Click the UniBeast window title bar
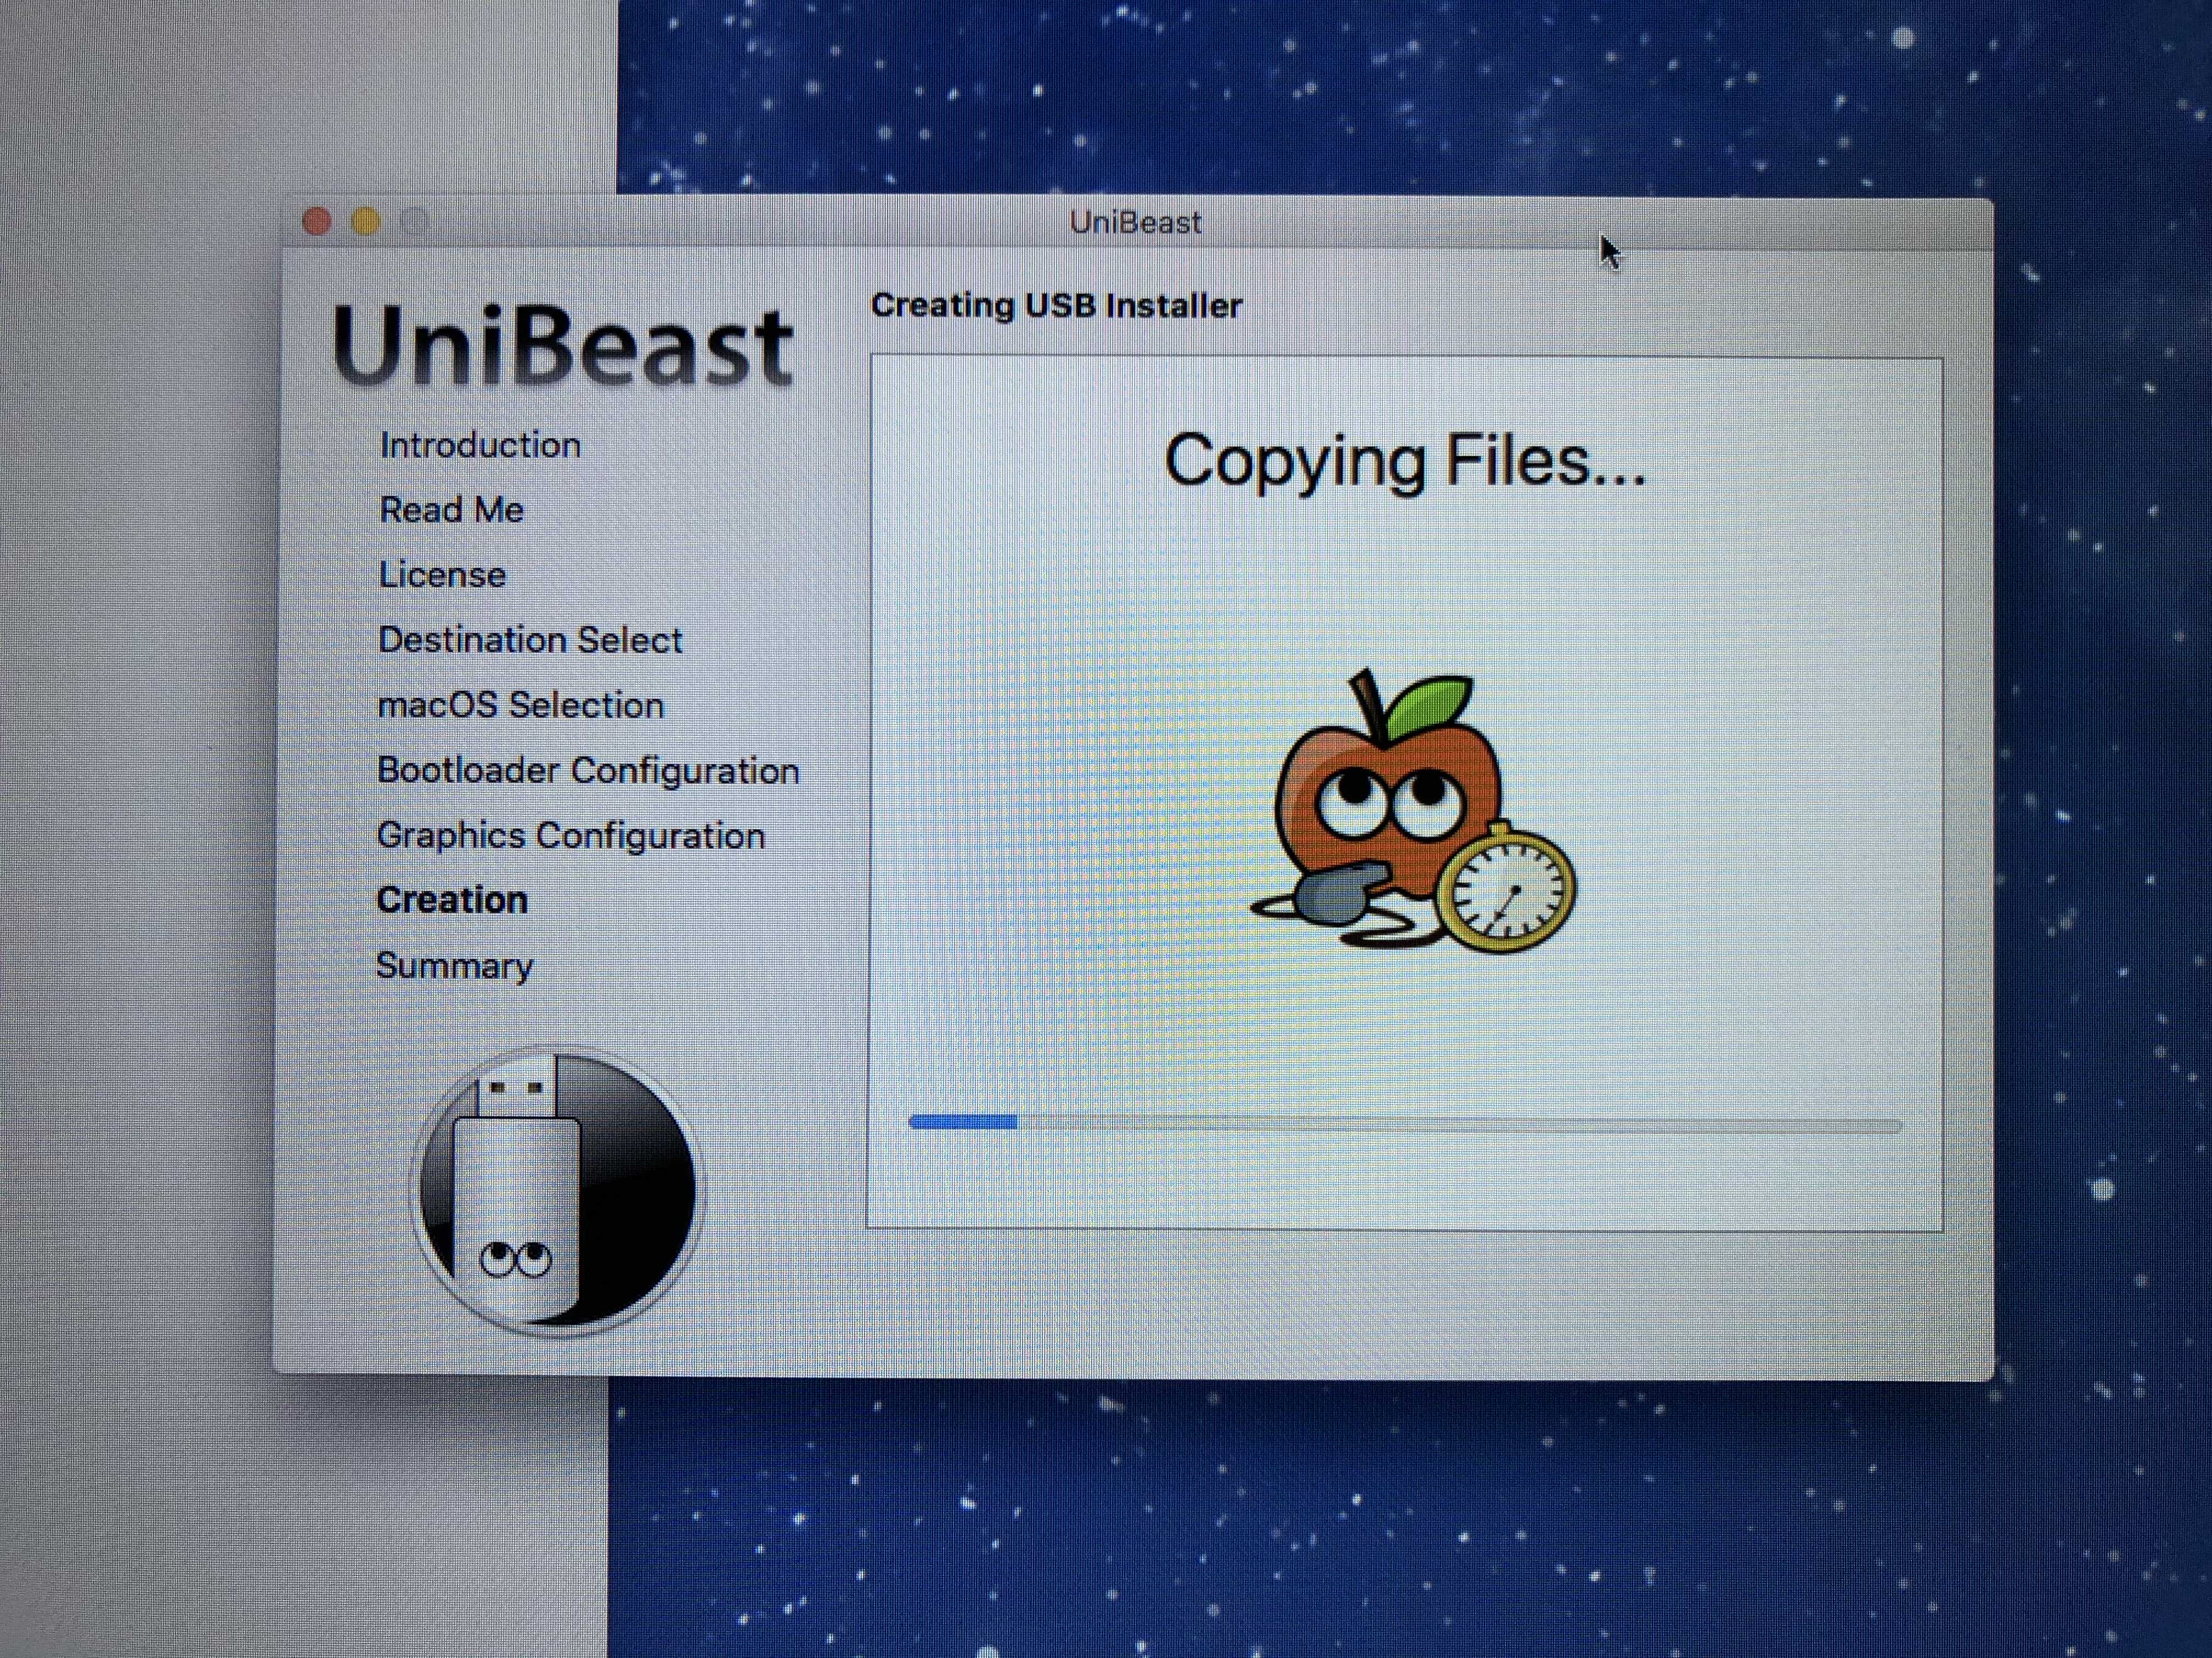Screen dimensions: 2212x1658 [1135, 222]
